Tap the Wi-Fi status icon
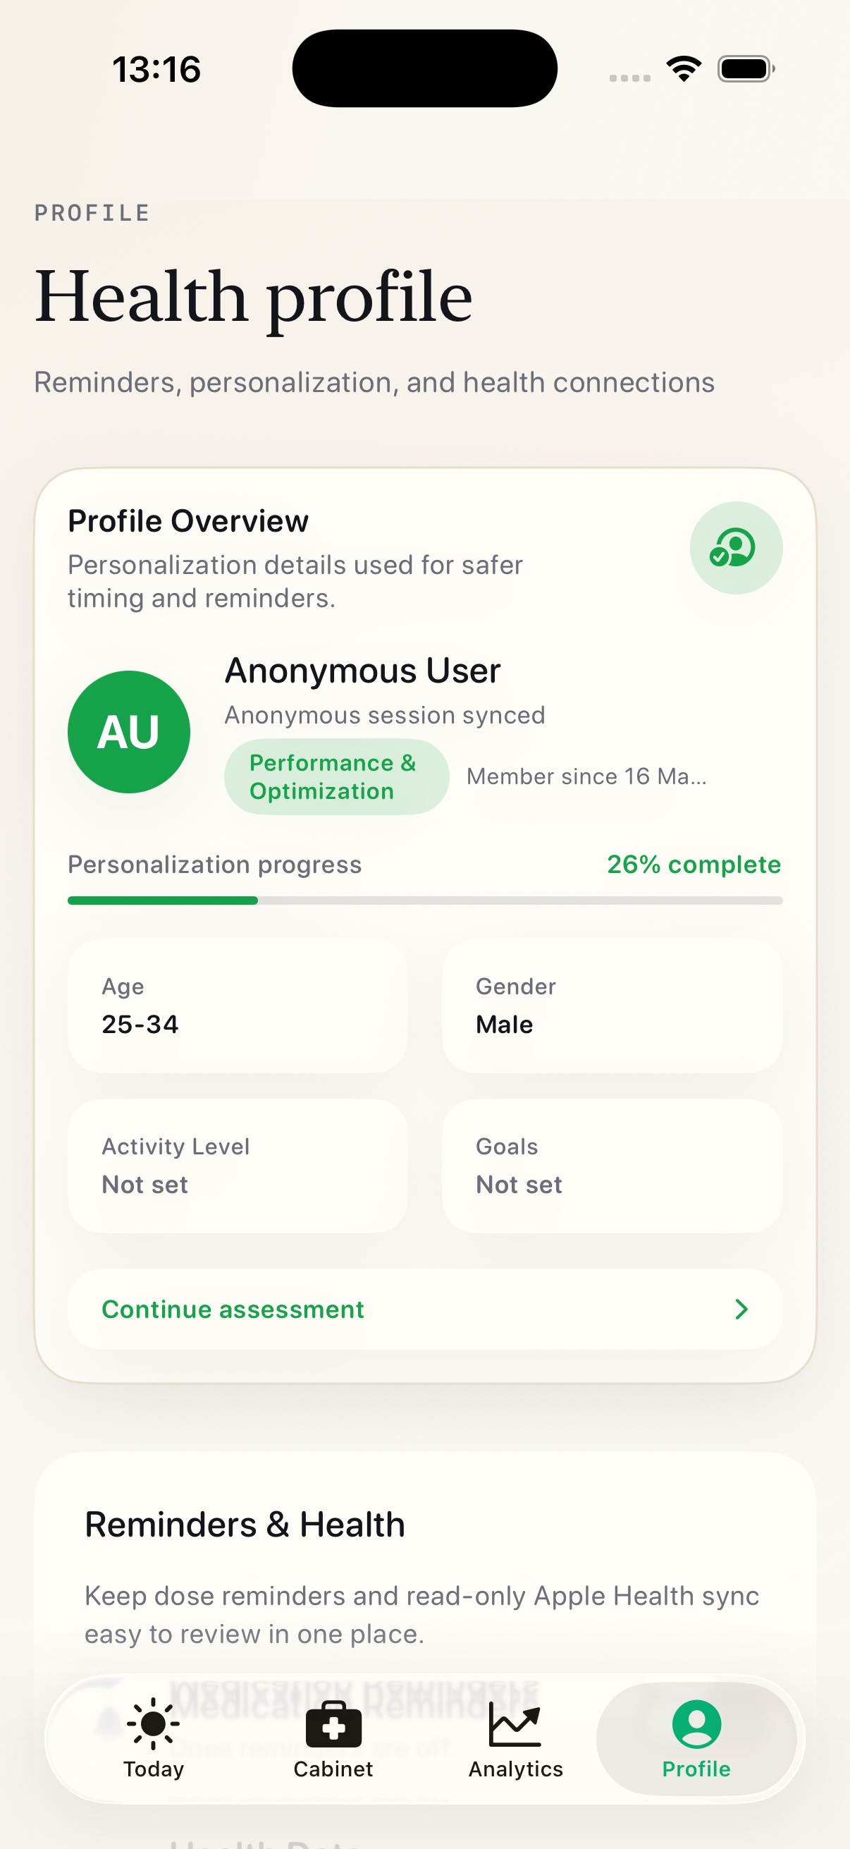 (684, 69)
